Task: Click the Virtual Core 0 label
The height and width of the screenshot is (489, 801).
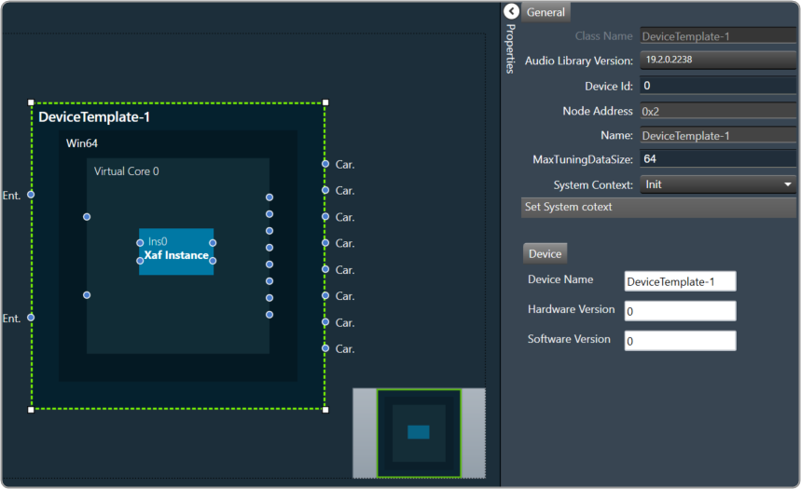Action: coord(126,171)
